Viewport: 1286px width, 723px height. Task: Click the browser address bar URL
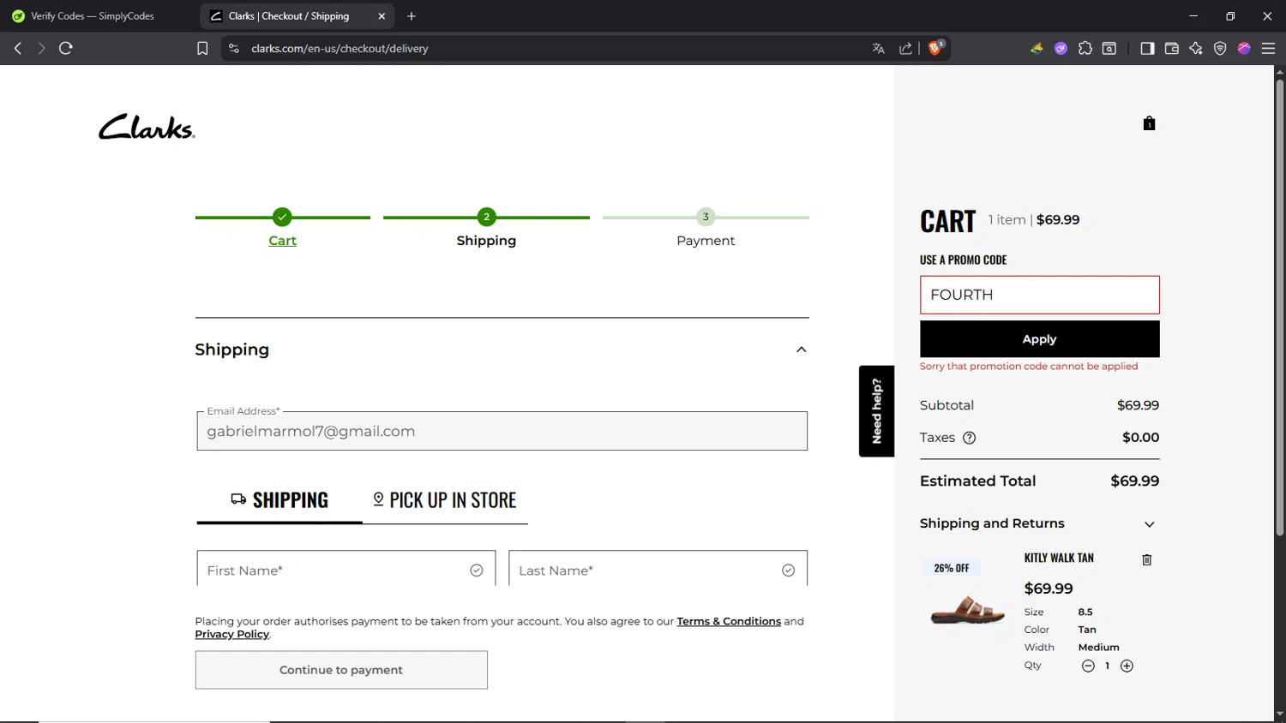click(340, 49)
